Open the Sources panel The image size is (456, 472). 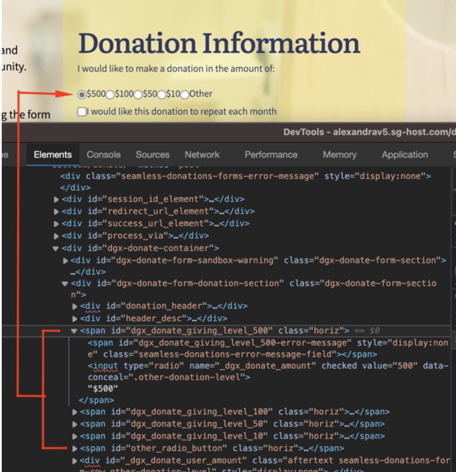tap(153, 155)
